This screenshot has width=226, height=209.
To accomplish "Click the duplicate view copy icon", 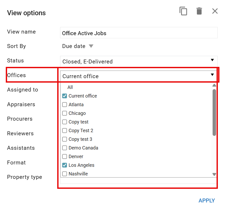I will click(183, 11).
